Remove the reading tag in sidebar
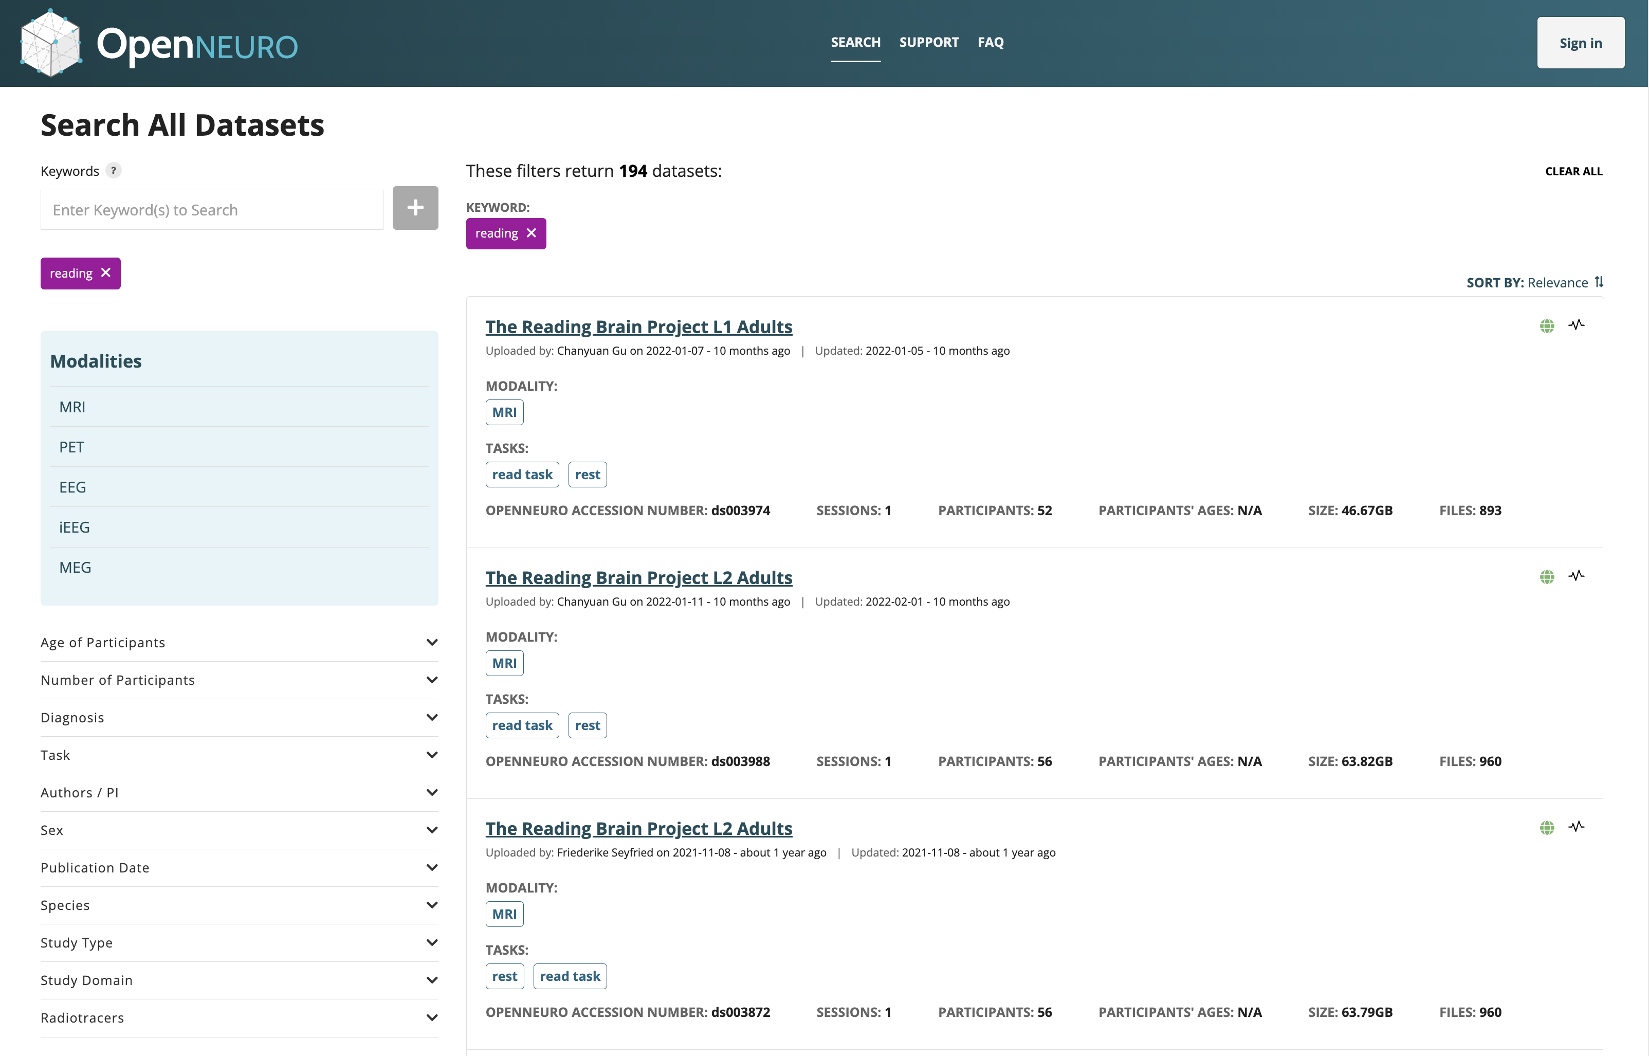 [105, 273]
